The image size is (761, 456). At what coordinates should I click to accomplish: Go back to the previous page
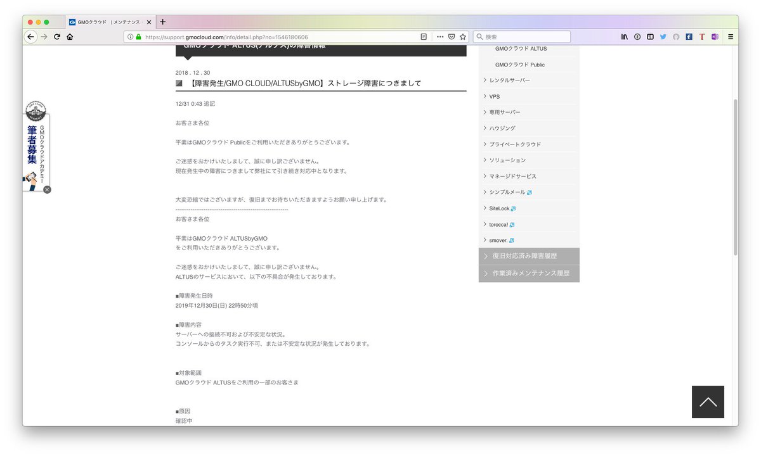30,37
